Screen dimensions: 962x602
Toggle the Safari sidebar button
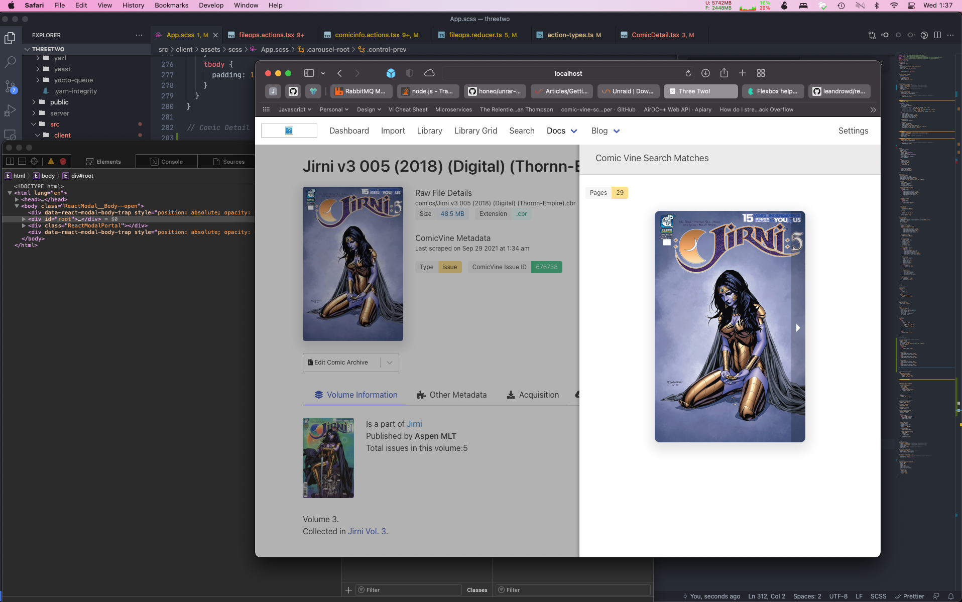[309, 73]
